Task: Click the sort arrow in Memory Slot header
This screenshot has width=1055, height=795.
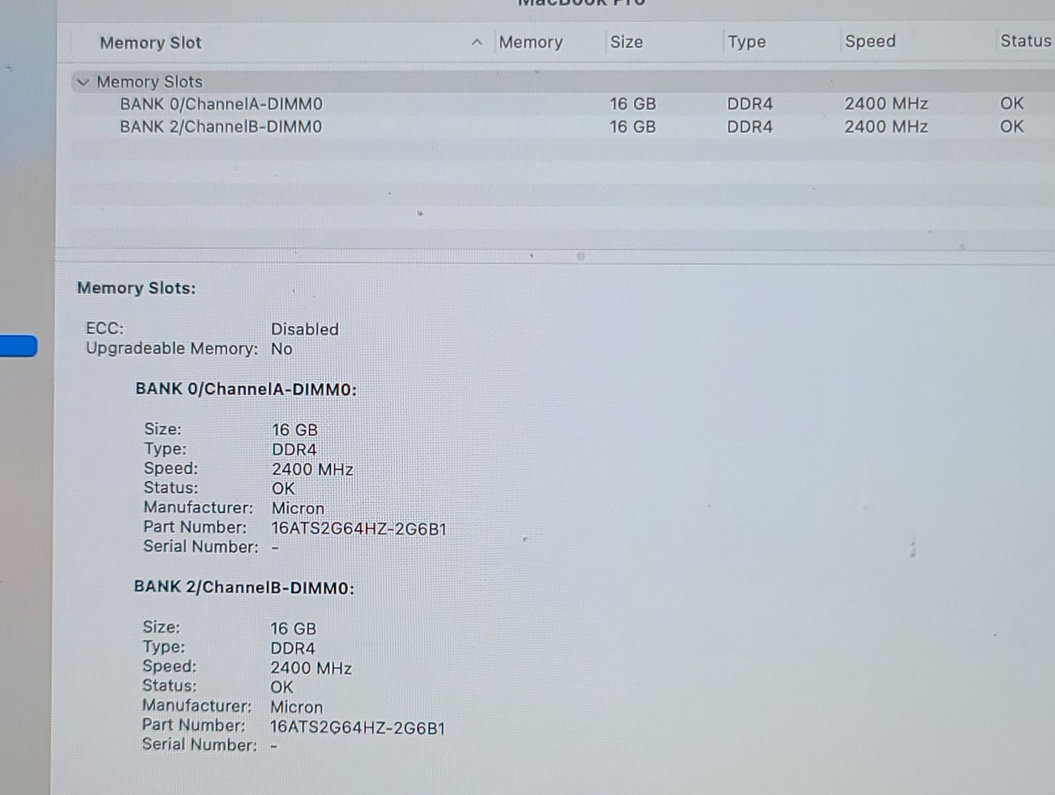Action: 477,43
